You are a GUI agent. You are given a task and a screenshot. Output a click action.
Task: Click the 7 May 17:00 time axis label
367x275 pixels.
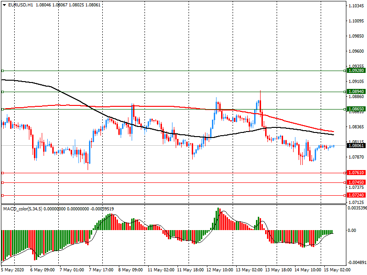point(100,270)
